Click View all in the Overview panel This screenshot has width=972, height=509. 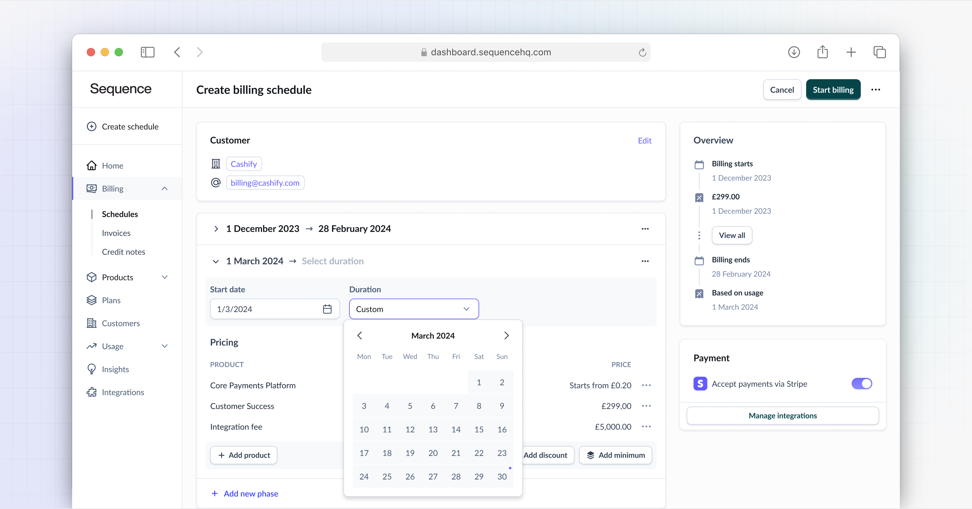[x=732, y=235]
